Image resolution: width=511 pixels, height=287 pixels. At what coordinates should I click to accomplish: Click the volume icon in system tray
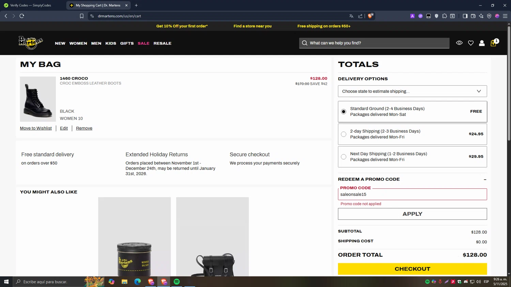click(478, 282)
